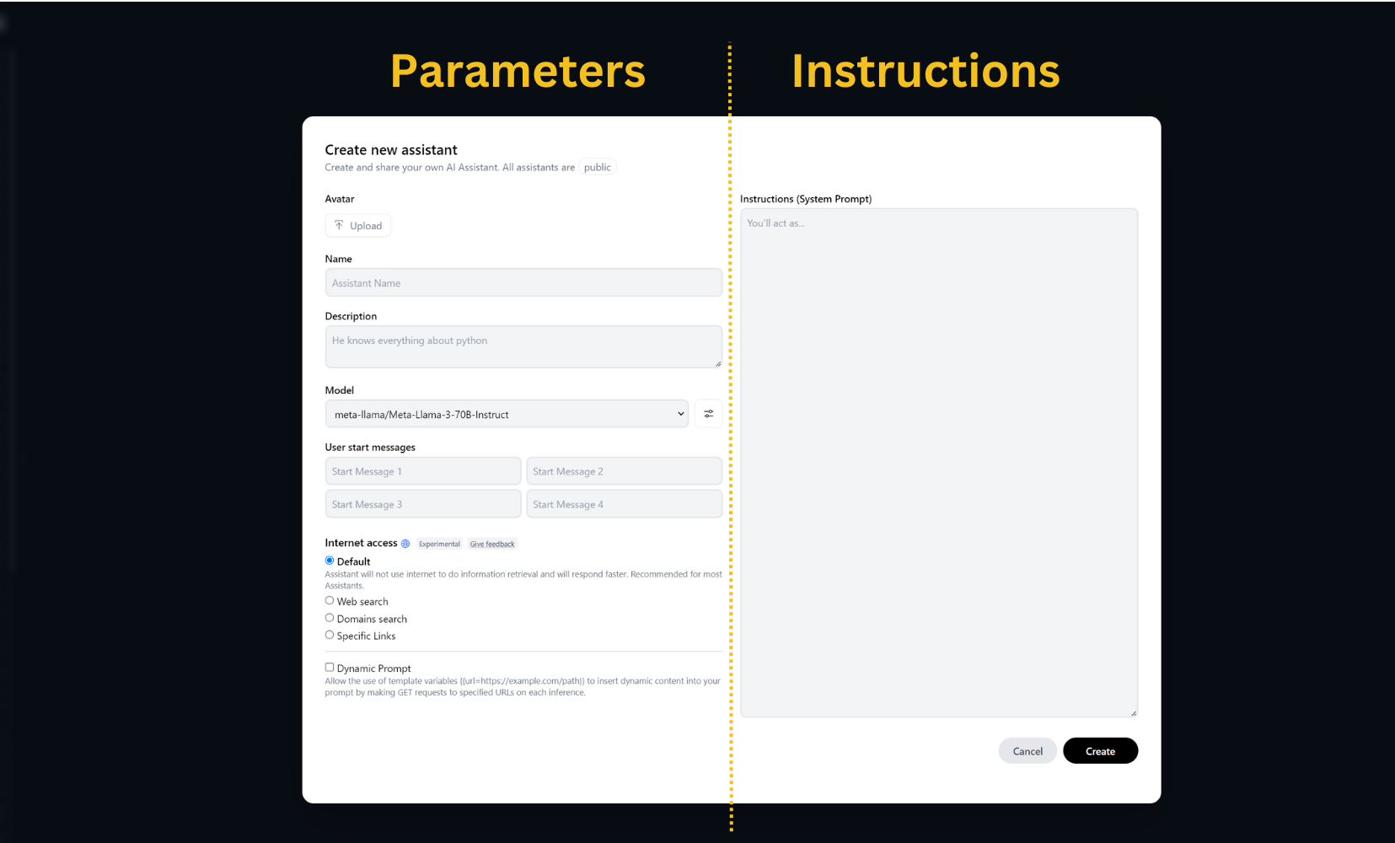Select the Specific Links radio option
Viewport: 1395px width, 843px height.
click(x=330, y=636)
